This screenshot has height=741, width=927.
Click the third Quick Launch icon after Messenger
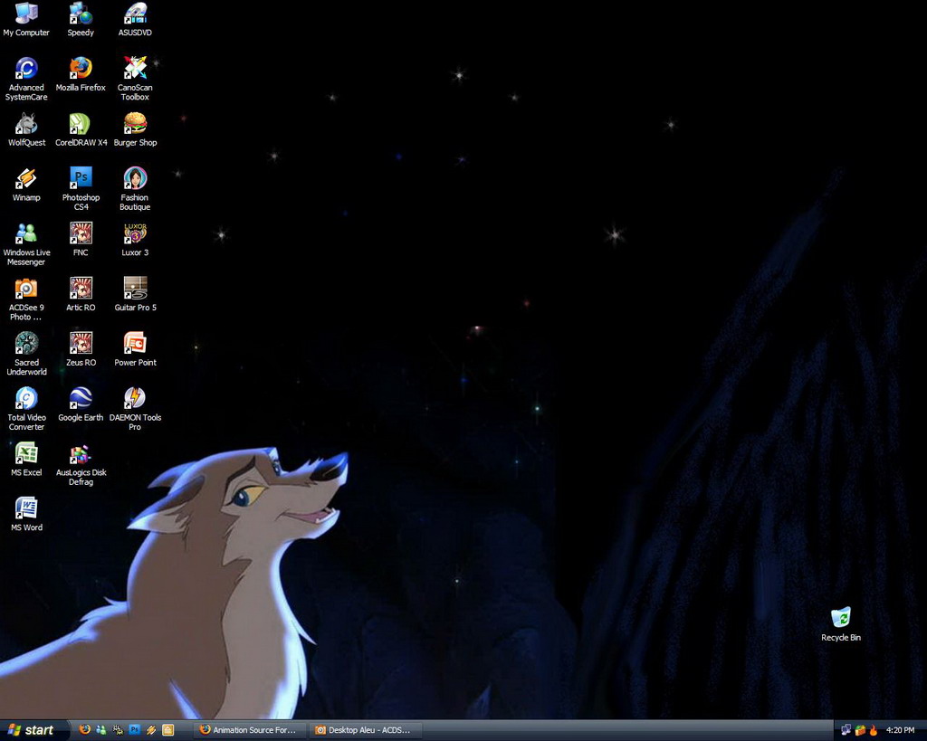click(119, 730)
